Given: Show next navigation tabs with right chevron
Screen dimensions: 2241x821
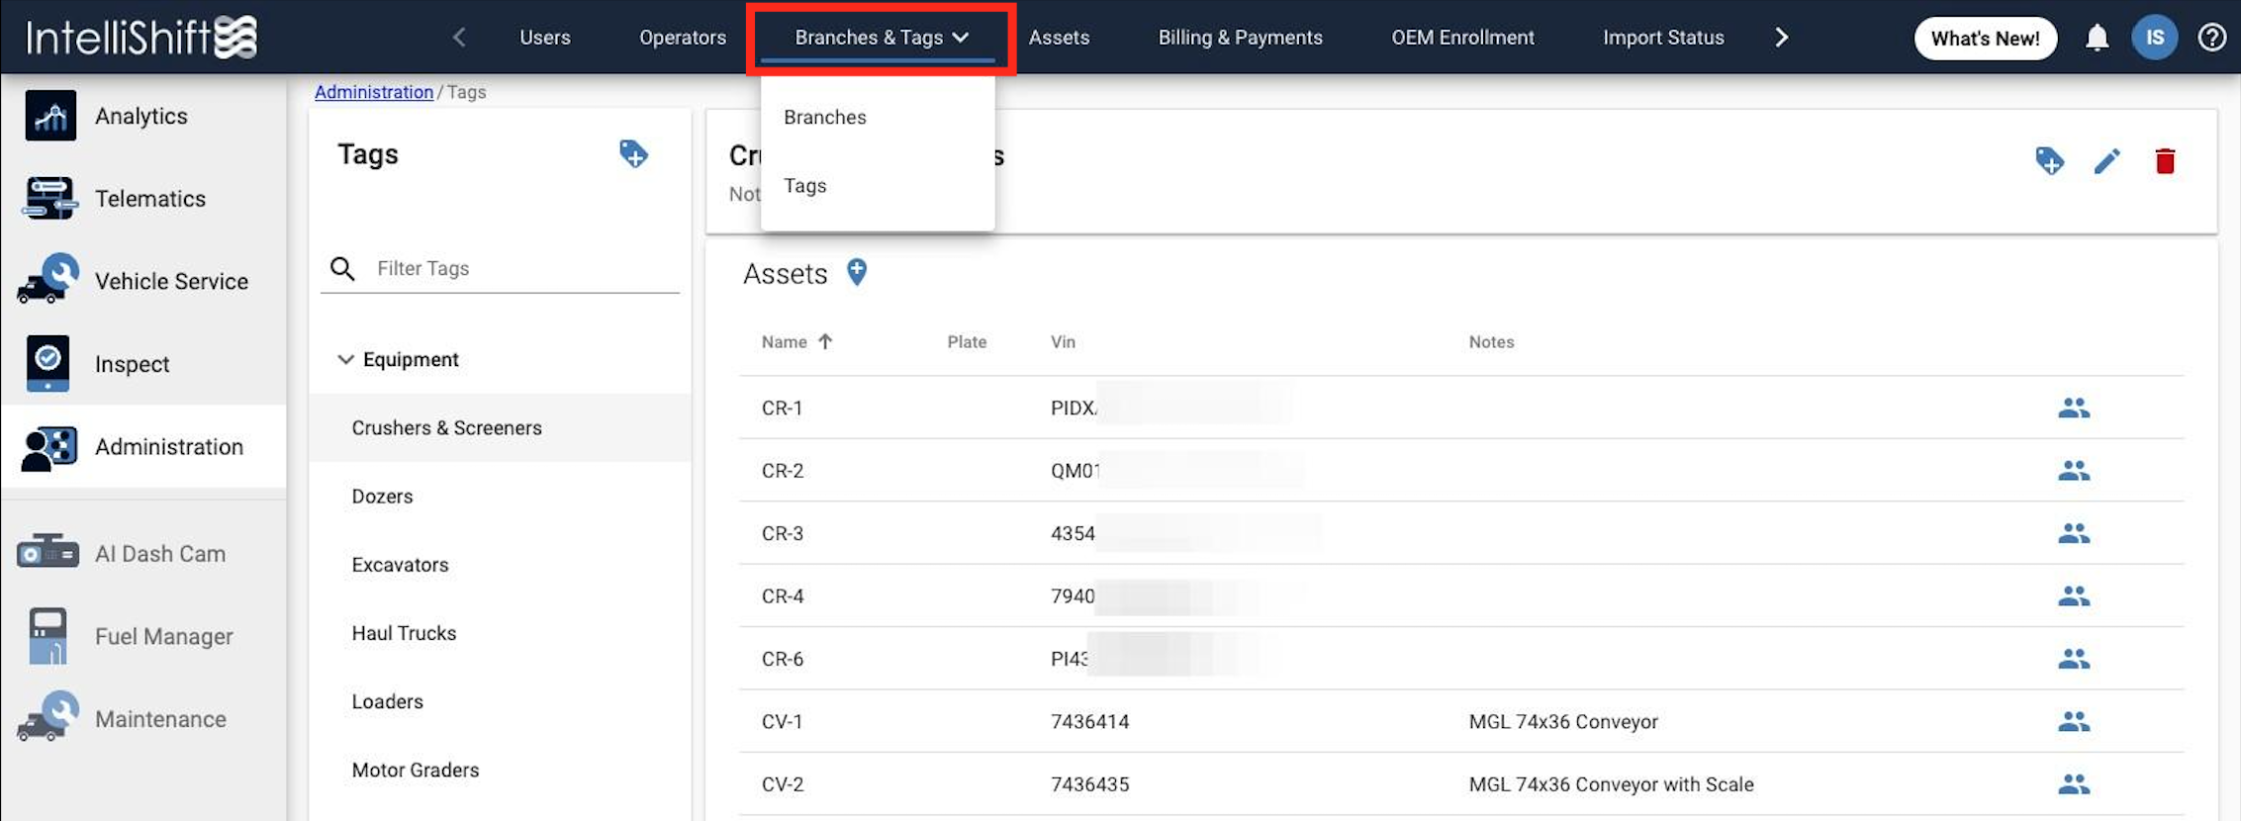Looking at the screenshot, I should click(x=1781, y=38).
